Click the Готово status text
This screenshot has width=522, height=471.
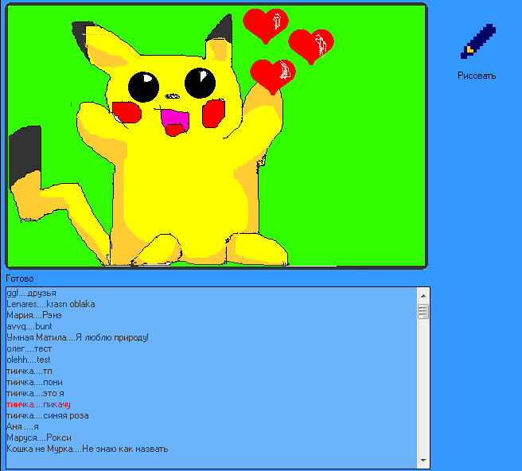click(20, 278)
